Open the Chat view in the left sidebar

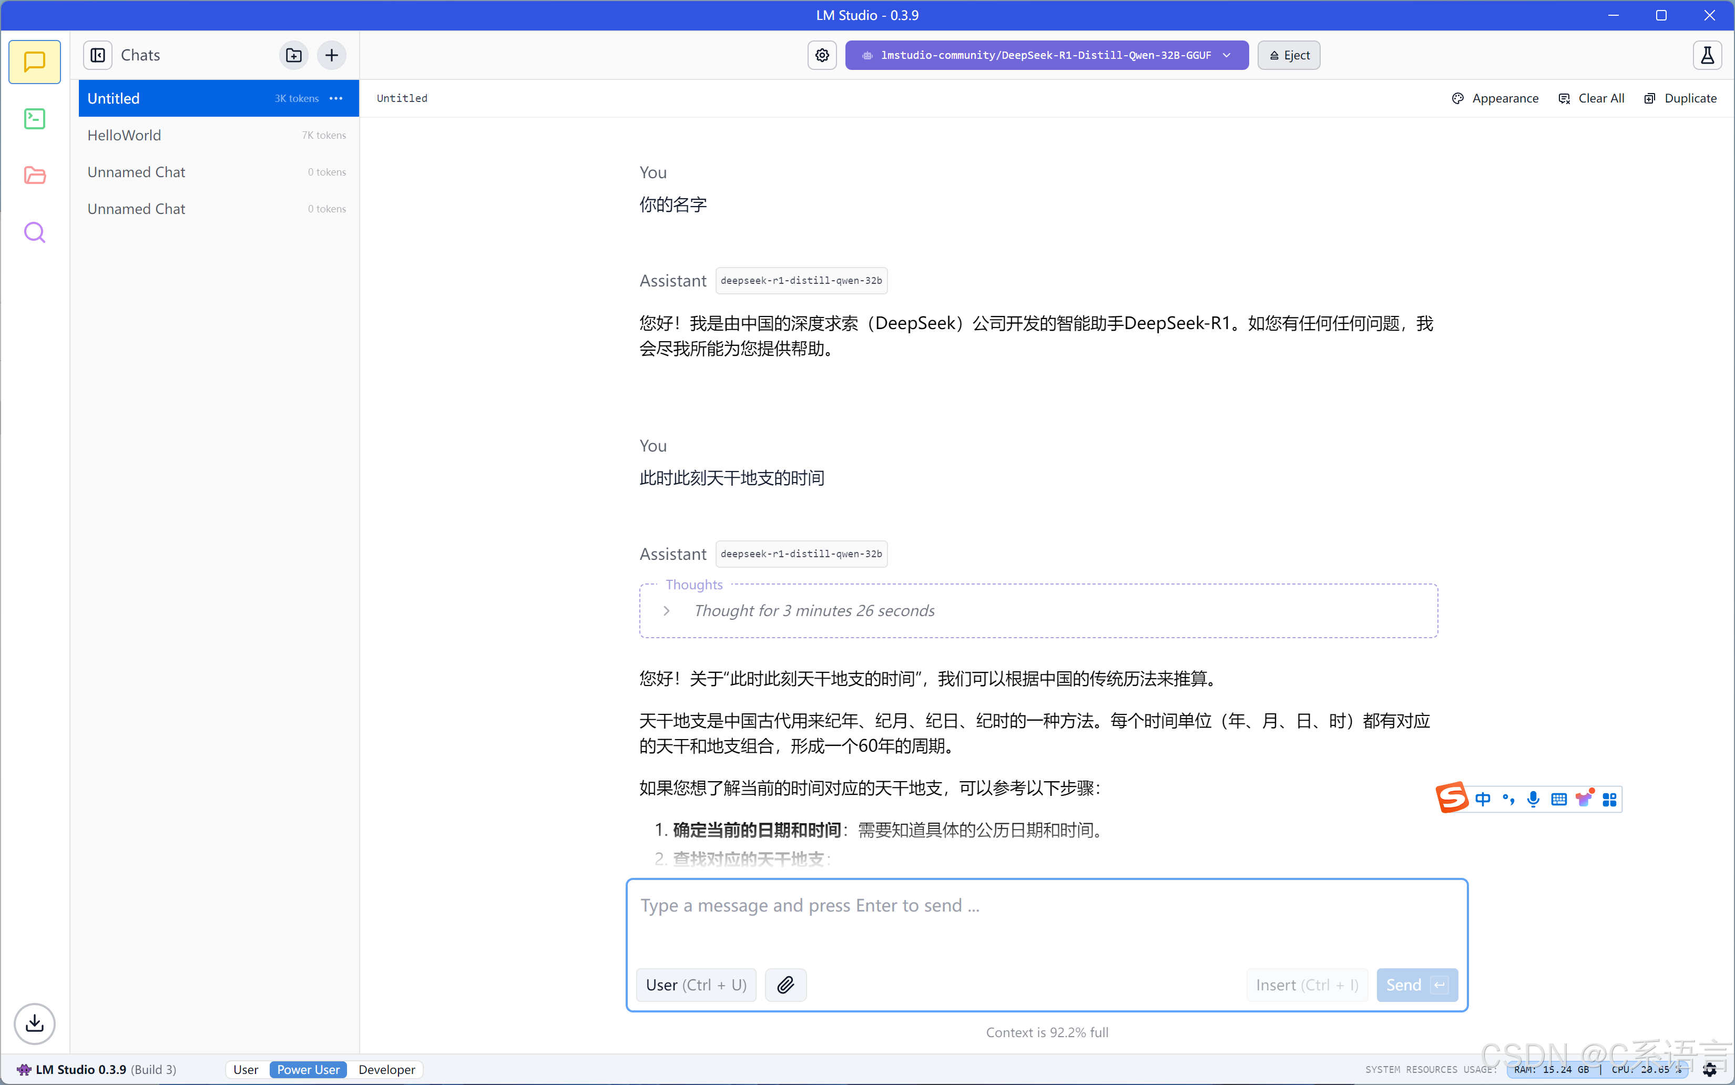point(35,62)
